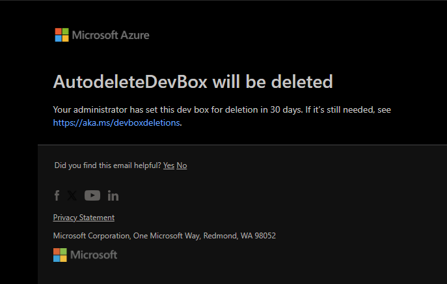Click Yes for email helpful feedback

point(169,165)
